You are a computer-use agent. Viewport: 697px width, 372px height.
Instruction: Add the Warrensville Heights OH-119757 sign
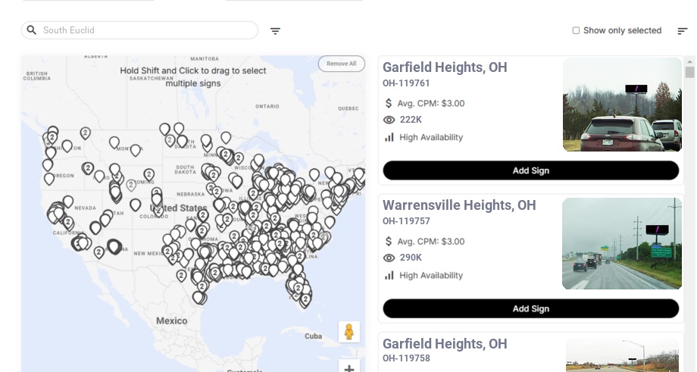530,308
